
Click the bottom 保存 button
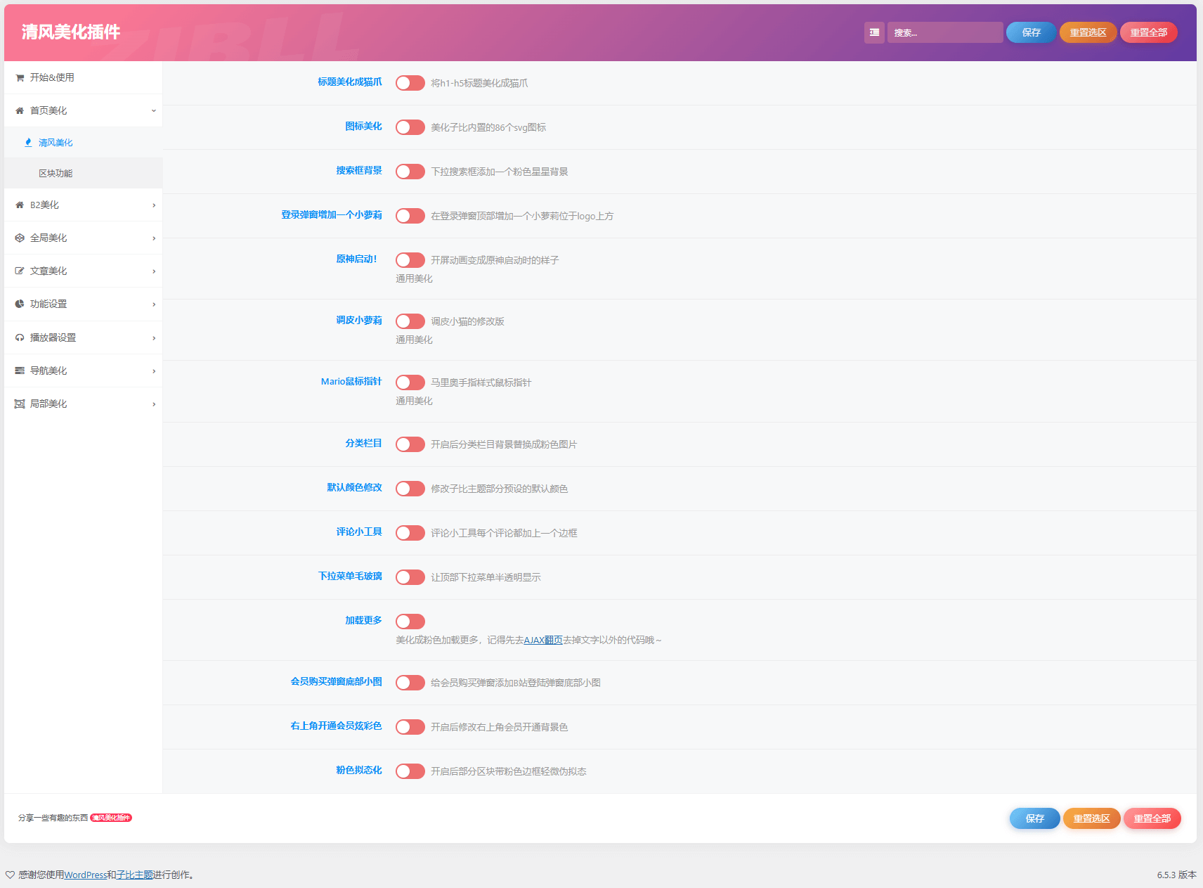click(1034, 818)
